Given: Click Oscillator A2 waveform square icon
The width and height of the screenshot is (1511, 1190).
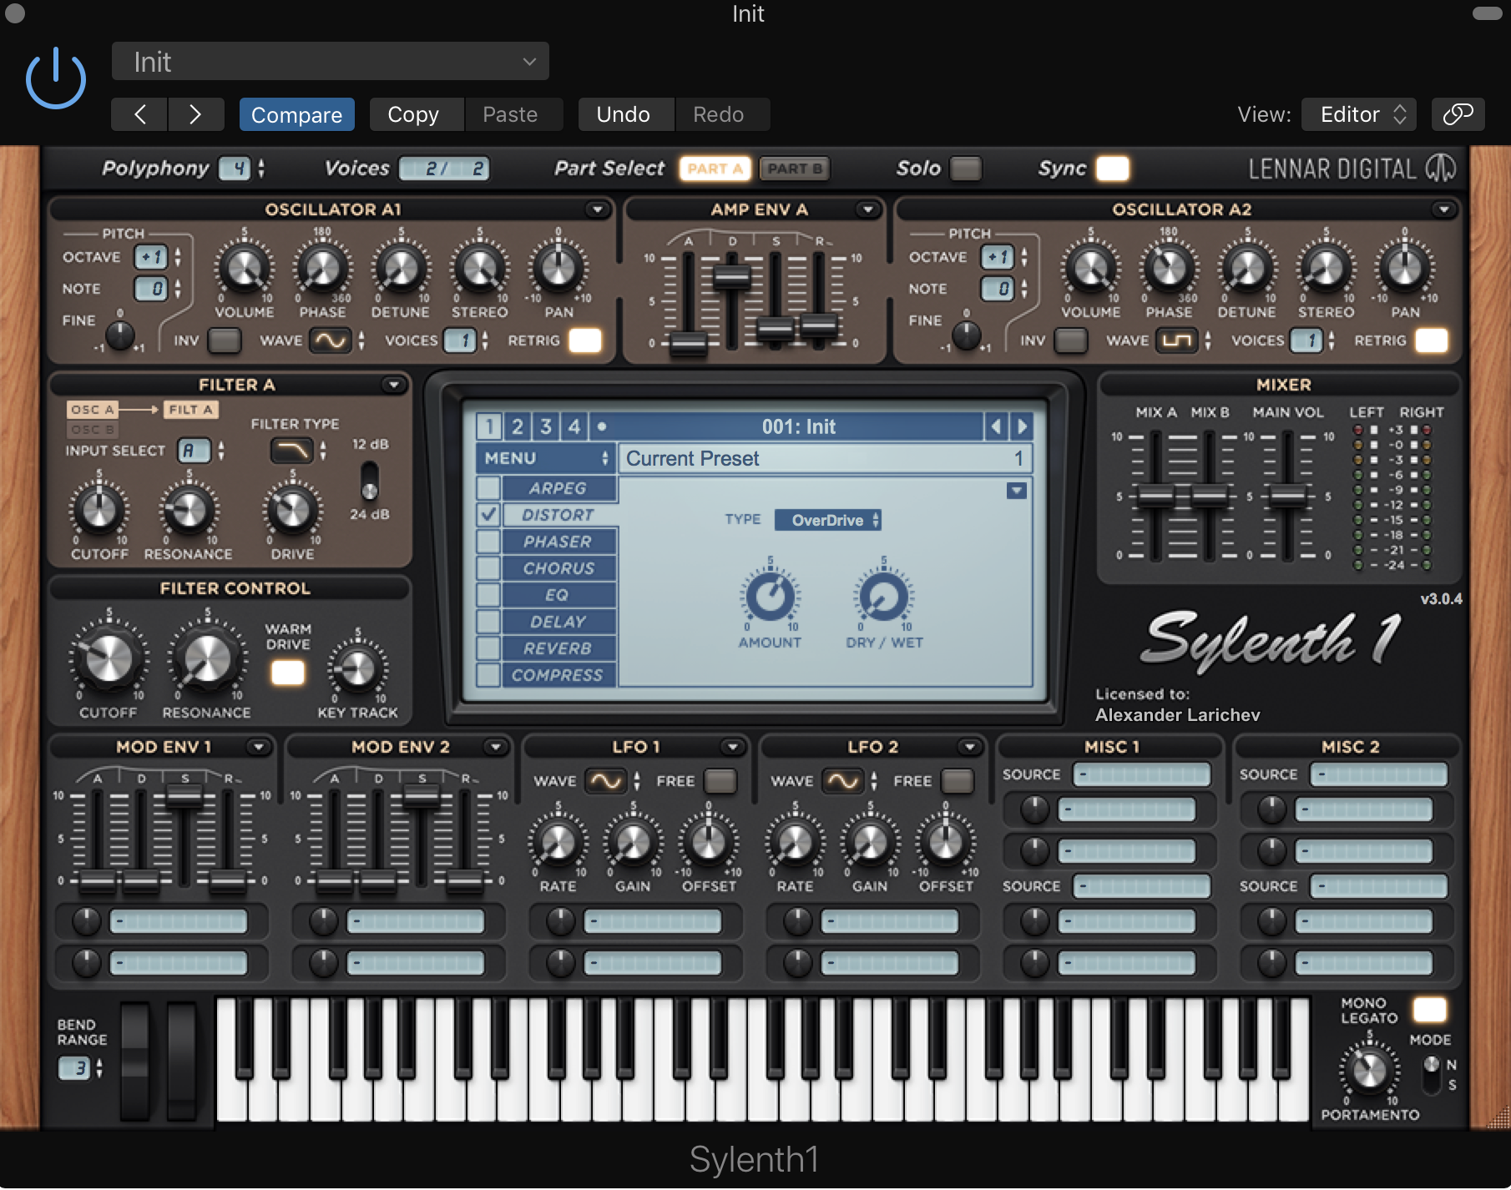Looking at the screenshot, I should click(1177, 340).
